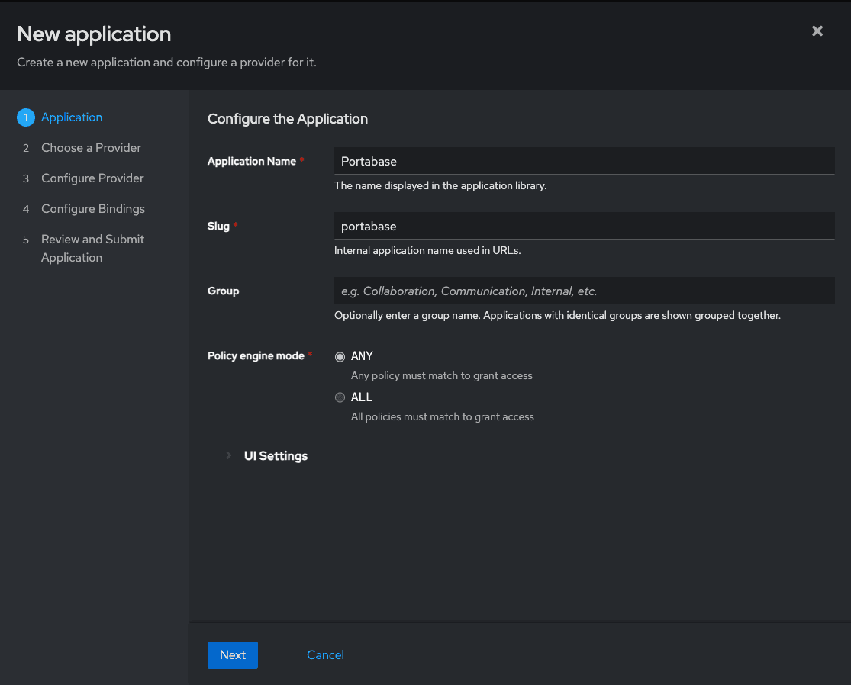
Task: Close the New application dialog
Action: (817, 31)
